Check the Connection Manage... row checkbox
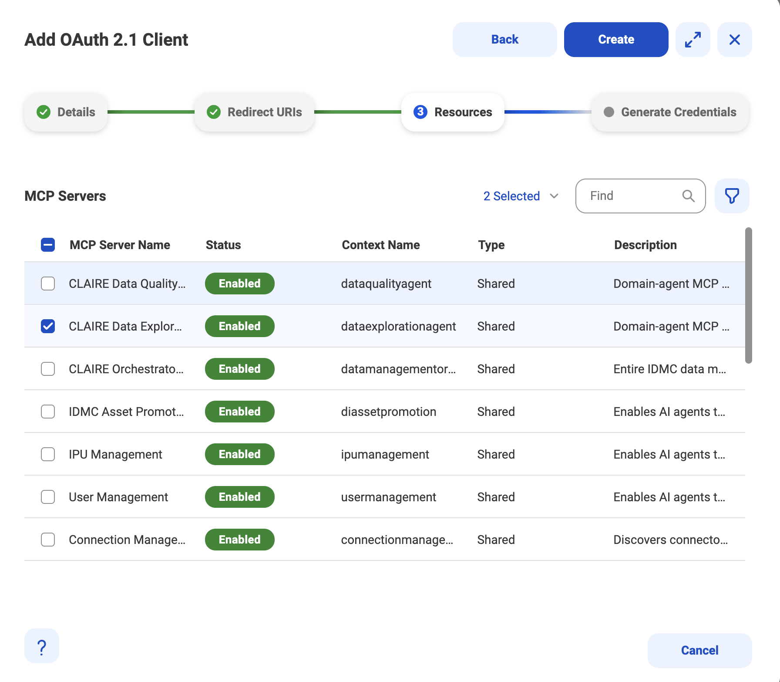 pos(48,540)
